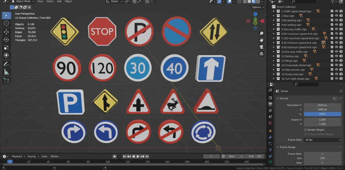Open the Physics properties tab
The width and height of the screenshot is (345, 170).
pos(270,150)
